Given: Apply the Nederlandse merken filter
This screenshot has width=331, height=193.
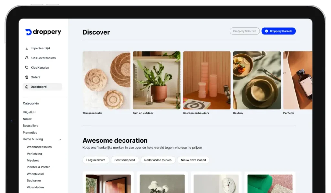Looking at the screenshot, I should (x=158, y=160).
